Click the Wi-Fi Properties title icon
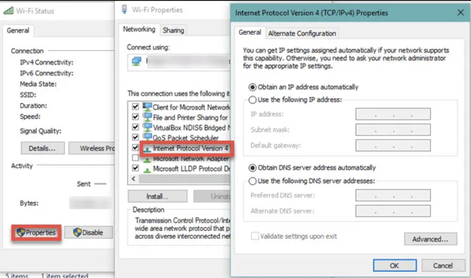 124,9
